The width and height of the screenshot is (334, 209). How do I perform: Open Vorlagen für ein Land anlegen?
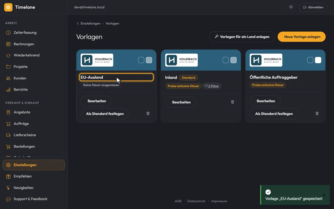point(242,37)
